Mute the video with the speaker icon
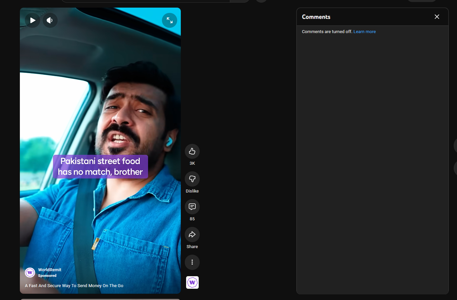 click(50, 21)
